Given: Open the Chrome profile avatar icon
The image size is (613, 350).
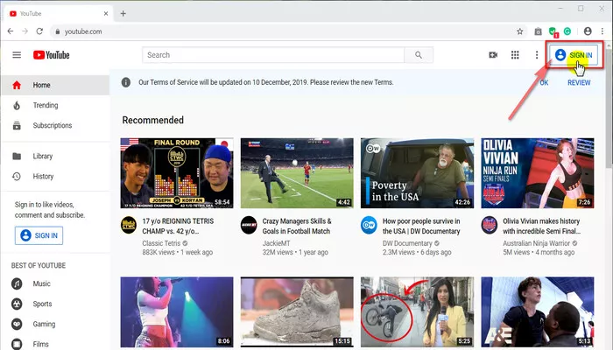Looking at the screenshot, I should pos(588,31).
